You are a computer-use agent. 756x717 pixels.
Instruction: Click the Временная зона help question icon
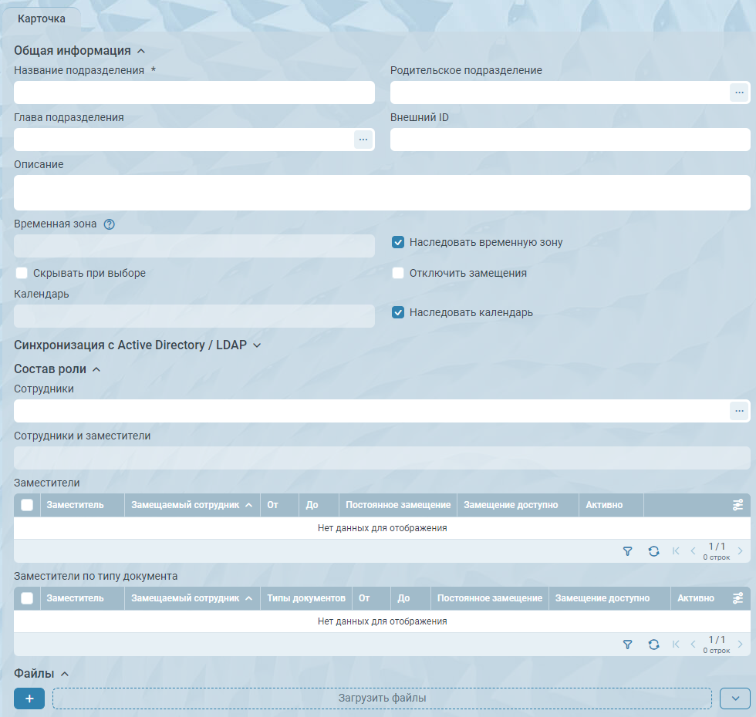(109, 224)
